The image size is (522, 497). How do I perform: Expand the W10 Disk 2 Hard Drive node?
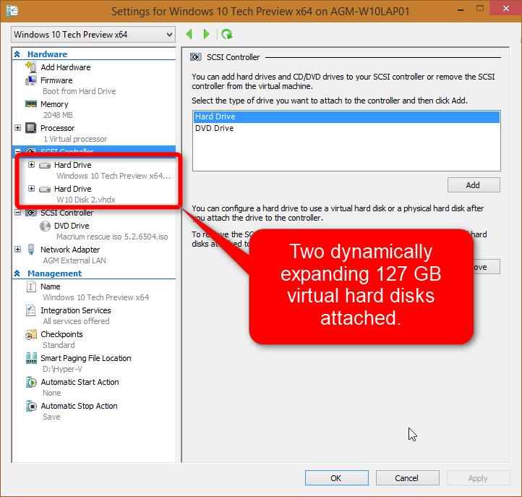(32, 189)
